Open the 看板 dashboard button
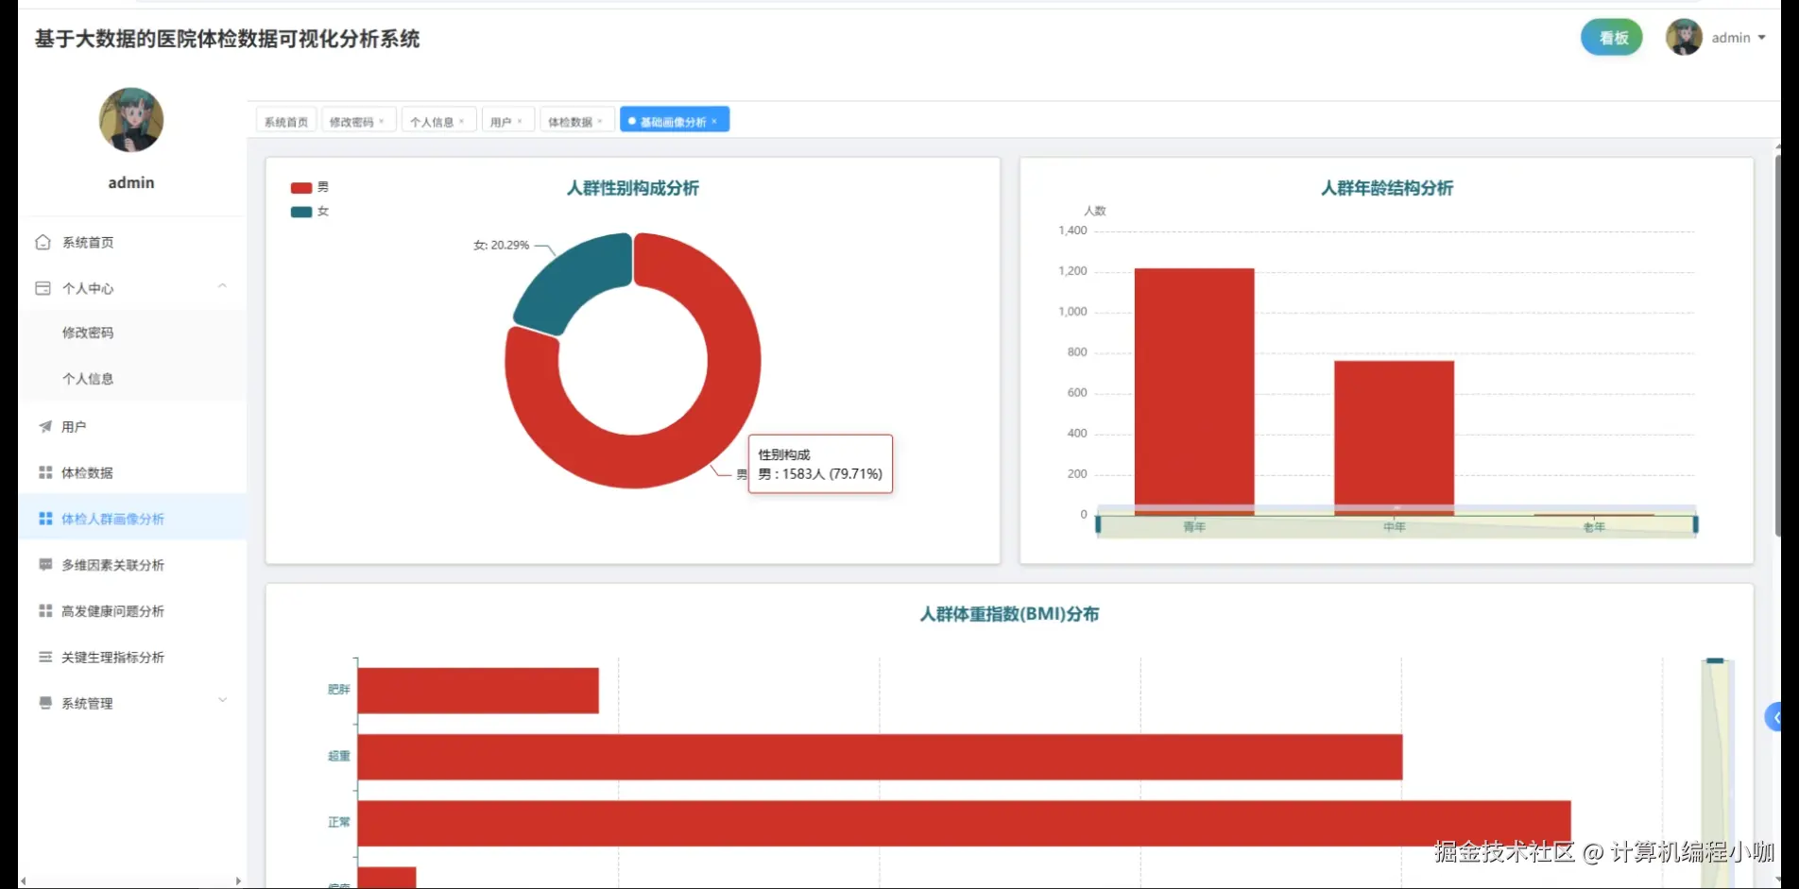 click(x=1612, y=38)
